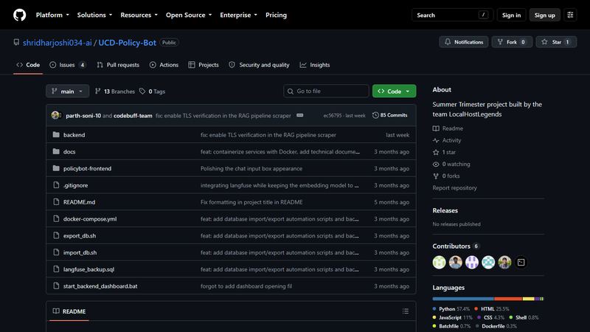This screenshot has height=332, width=590.
Task: Switch to the Insights tab
Action: (315, 65)
